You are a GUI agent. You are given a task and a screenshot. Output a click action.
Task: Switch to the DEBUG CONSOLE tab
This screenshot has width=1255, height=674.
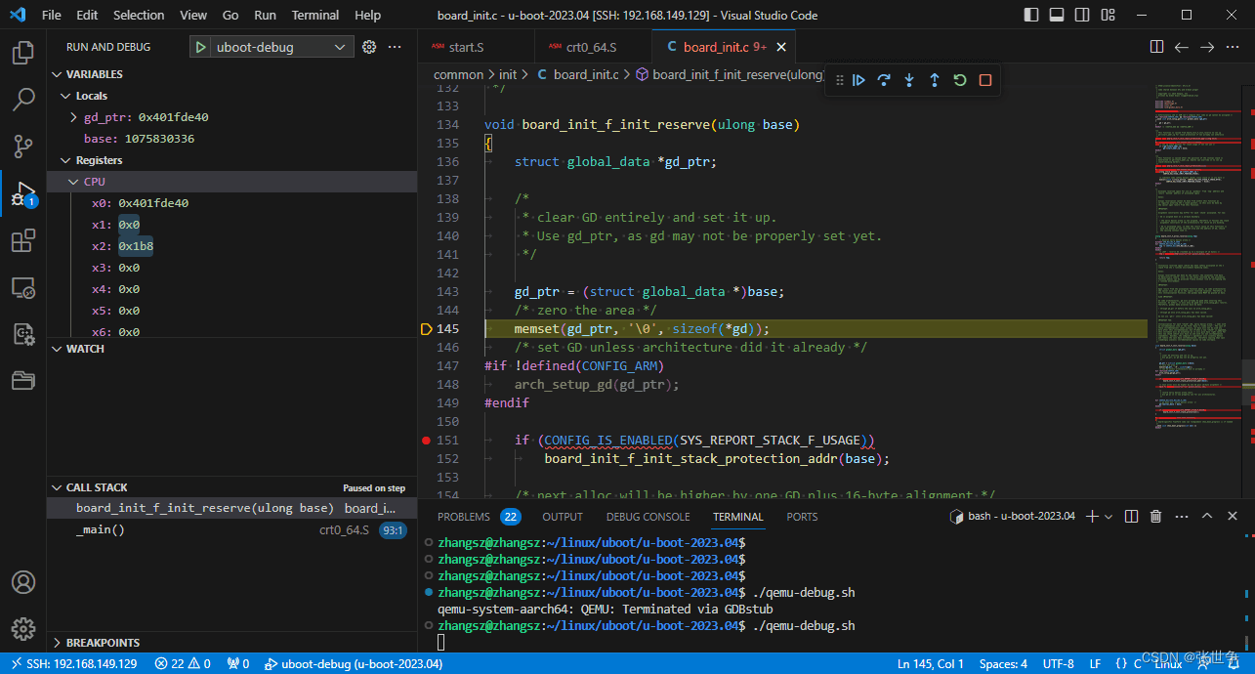tap(648, 517)
